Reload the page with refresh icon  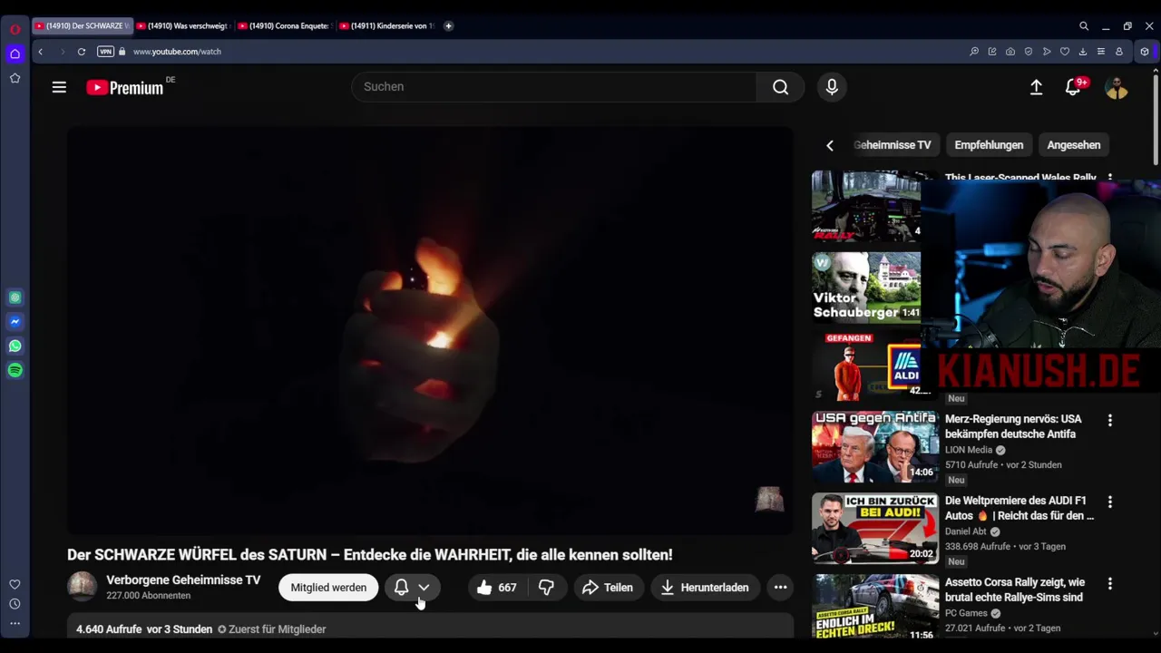pos(82,52)
